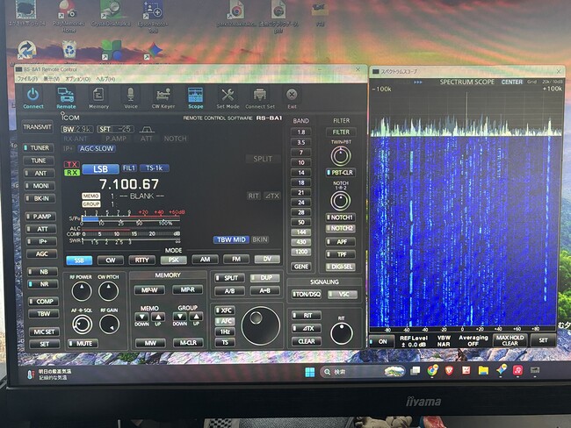Screen dimensions: 571x428
Task: Open Chrome from the taskbar
Action: point(432,370)
